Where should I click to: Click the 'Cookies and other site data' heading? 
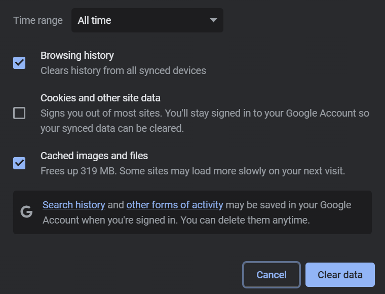click(x=100, y=98)
